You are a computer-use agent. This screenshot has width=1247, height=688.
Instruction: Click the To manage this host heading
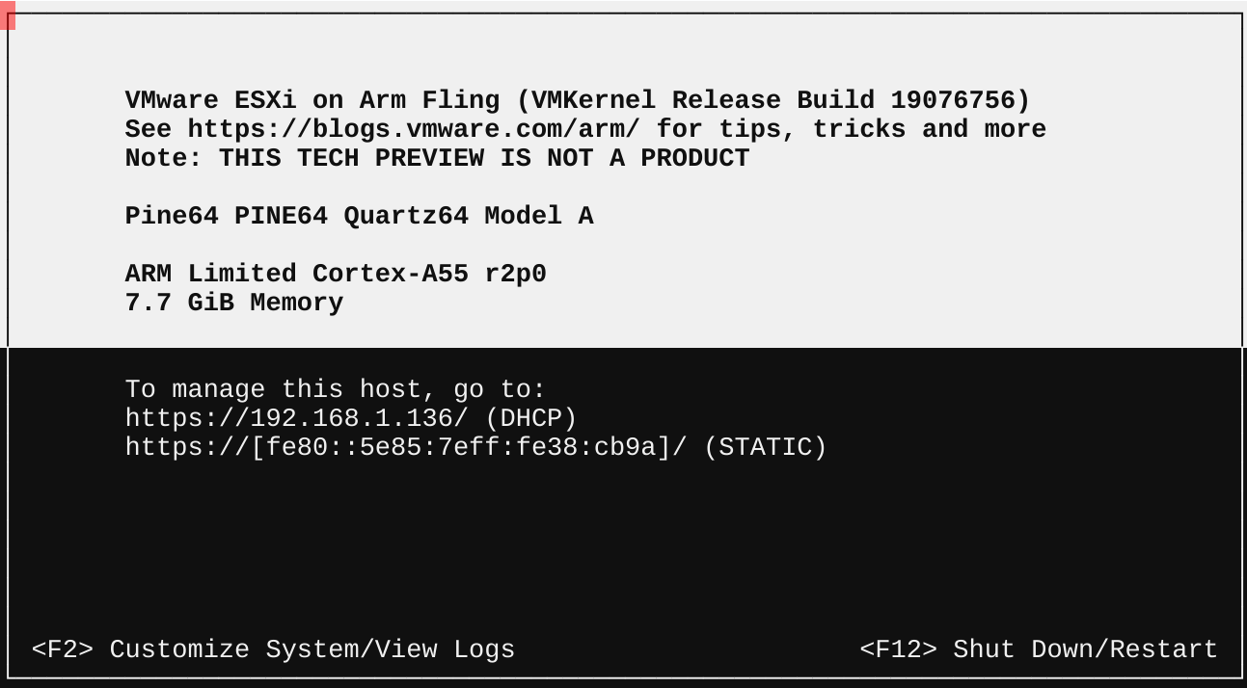pos(336,389)
